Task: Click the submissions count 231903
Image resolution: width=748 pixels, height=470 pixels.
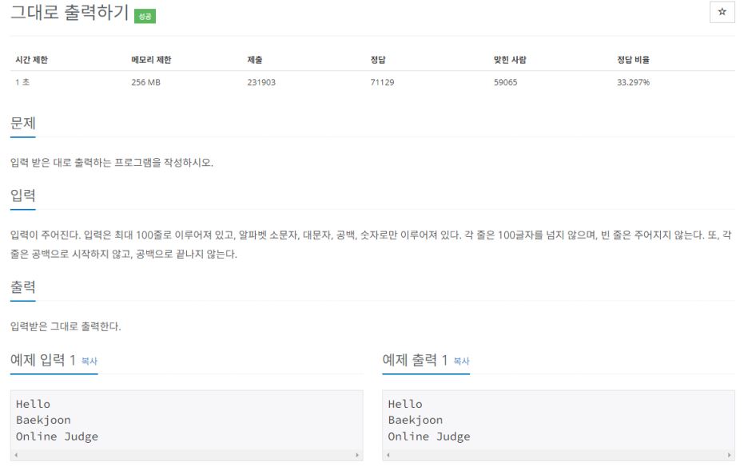Action: (x=261, y=82)
